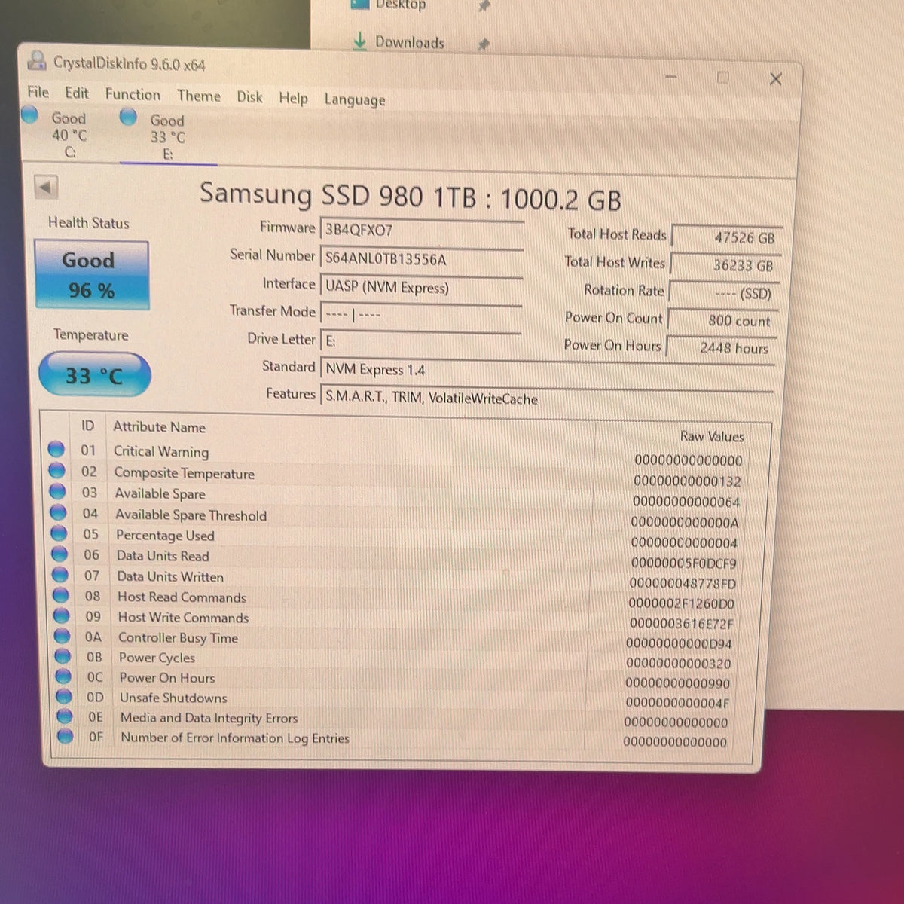Click the Attribute Name column header
The width and height of the screenshot is (904, 904).
pos(159,427)
